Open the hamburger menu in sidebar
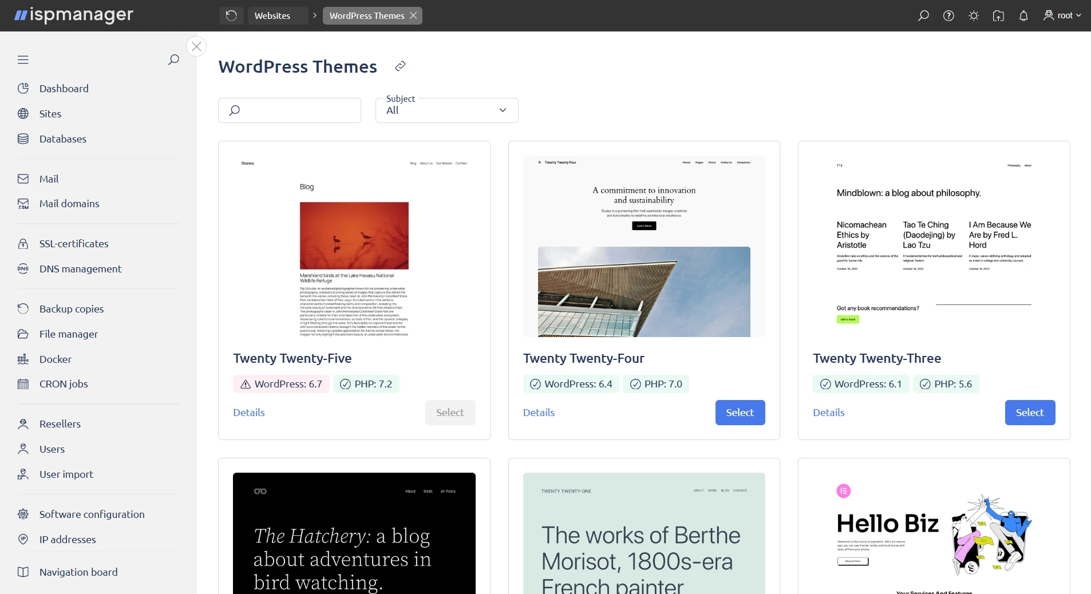This screenshot has height=594, width=1091. 23,60
